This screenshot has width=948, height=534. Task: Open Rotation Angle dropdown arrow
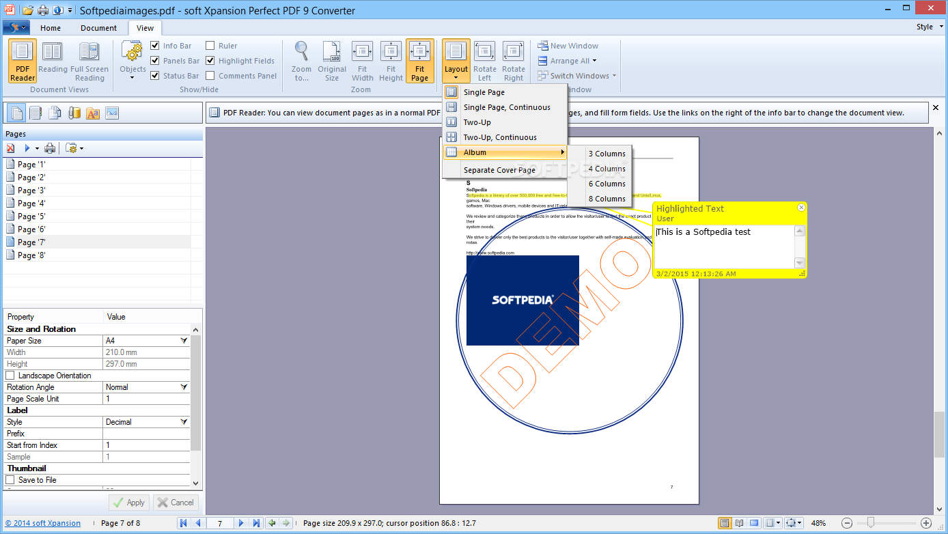[x=184, y=387]
